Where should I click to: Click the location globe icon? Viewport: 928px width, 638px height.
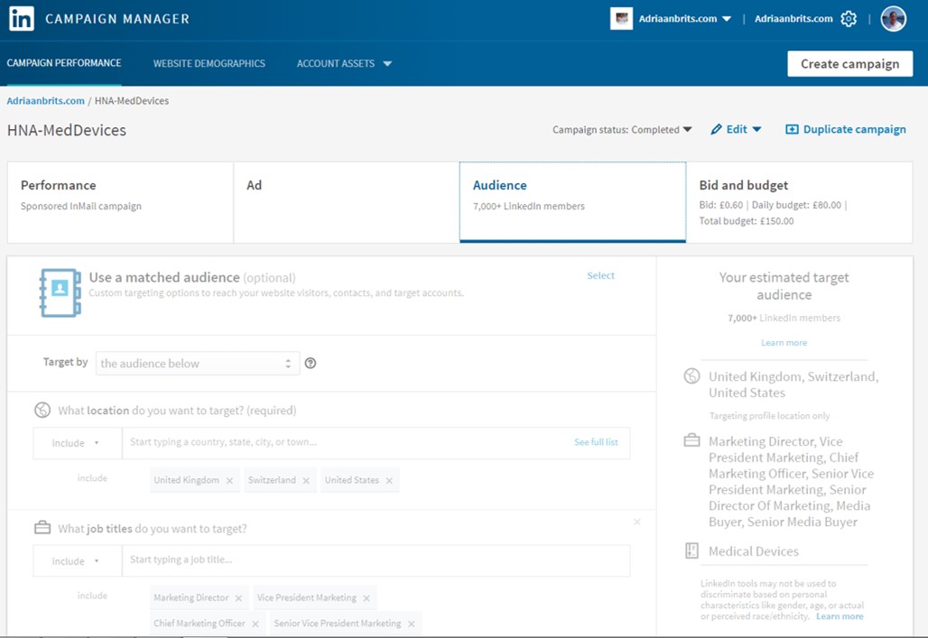[42, 410]
